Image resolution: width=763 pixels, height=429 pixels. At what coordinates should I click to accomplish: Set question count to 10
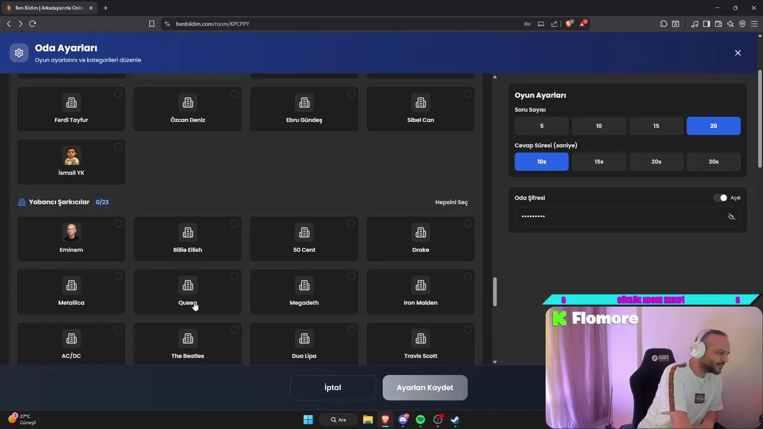(598, 126)
